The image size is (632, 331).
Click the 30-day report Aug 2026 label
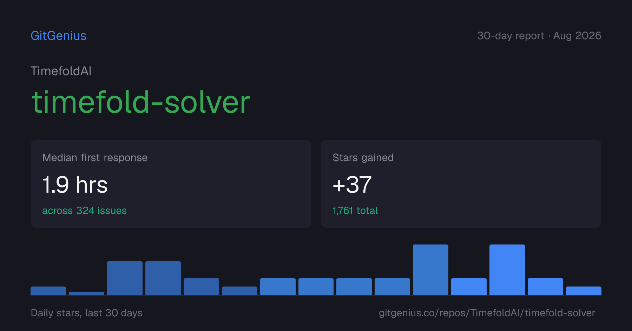[x=539, y=36]
